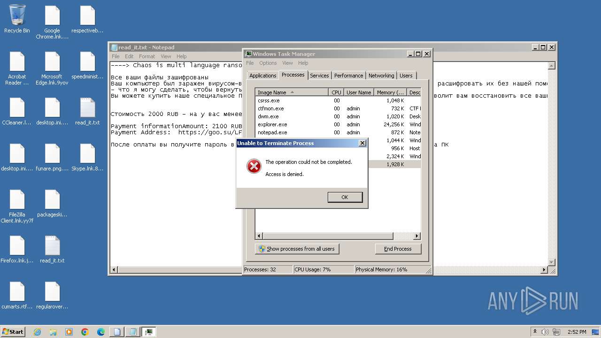The width and height of the screenshot is (601, 338).
Task: Click the Show Desktop button
Action: [595, 332]
